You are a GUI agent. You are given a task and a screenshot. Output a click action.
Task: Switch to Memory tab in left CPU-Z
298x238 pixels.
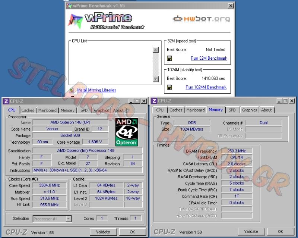coord(67,110)
